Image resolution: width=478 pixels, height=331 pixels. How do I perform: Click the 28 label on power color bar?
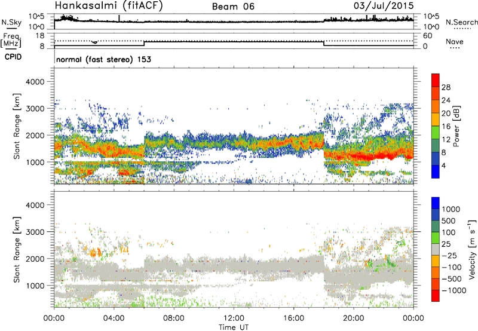[446, 87]
